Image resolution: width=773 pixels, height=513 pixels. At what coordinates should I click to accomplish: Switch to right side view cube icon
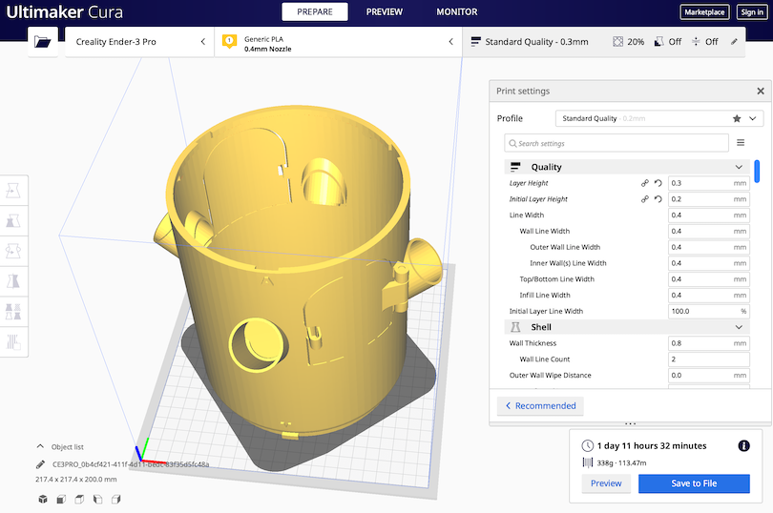(x=115, y=500)
